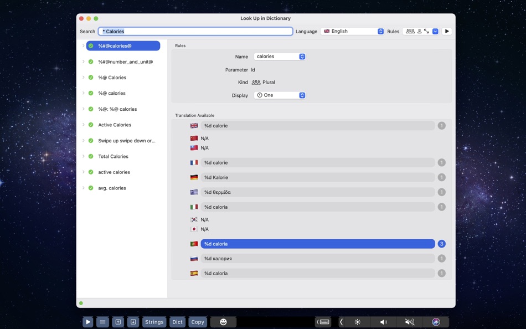Tap the Copy button on Touch Bar
This screenshot has height=329, width=526.
(198, 322)
